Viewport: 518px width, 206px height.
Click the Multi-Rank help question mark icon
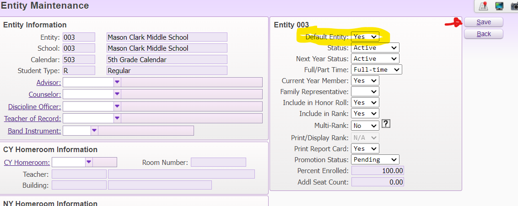click(386, 124)
